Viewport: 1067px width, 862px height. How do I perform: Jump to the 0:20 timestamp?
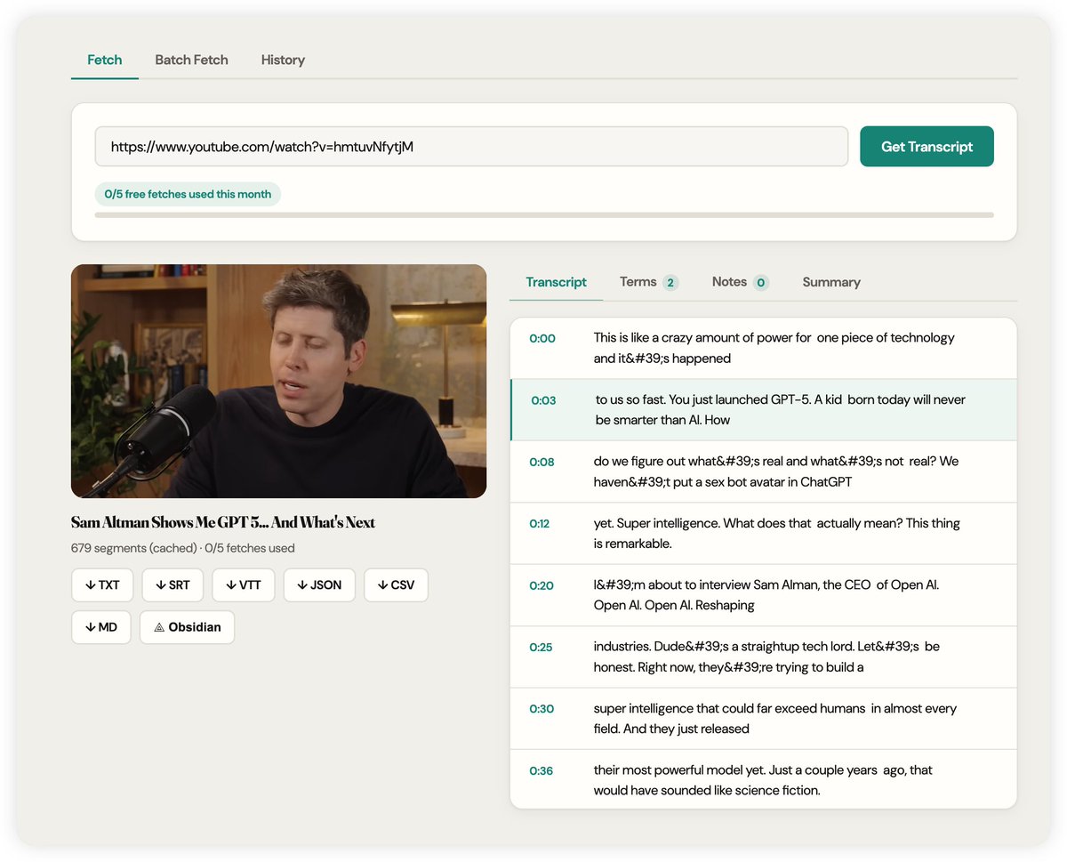(542, 585)
